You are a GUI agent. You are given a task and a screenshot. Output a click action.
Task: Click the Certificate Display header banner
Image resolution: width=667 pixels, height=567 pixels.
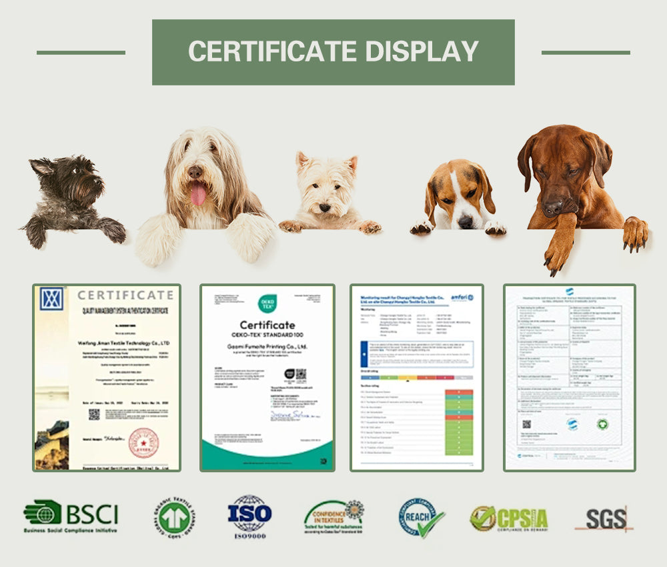coord(333,52)
